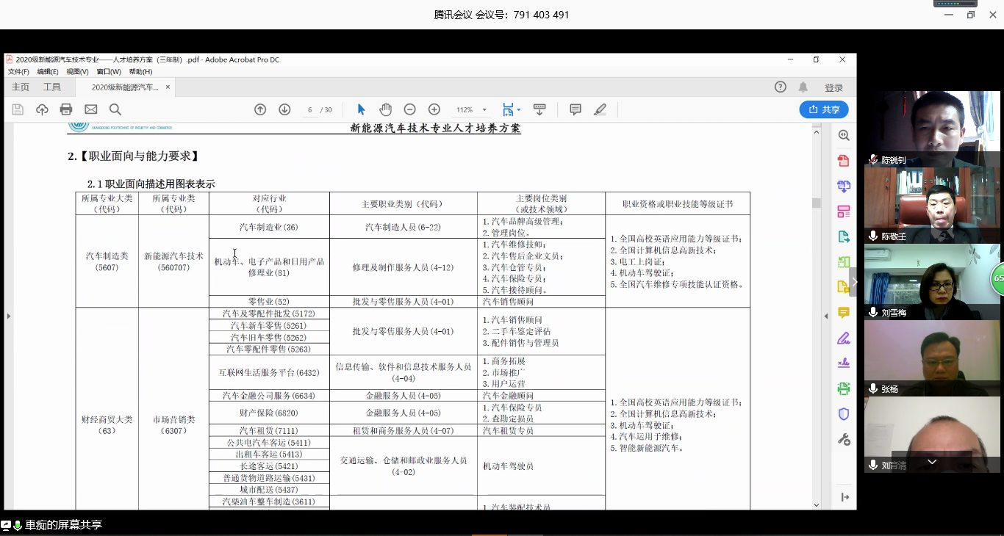
Task: Open notifications bell icon
Action: pyautogui.click(x=803, y=87)
